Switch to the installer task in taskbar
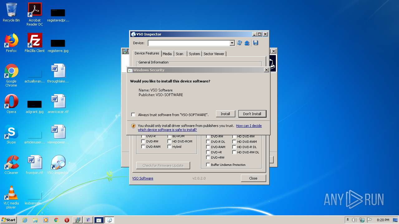 [78, 220]
